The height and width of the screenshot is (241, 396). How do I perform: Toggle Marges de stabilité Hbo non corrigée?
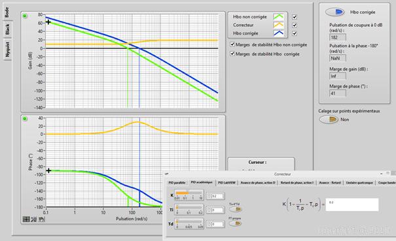click(x=232, y=44)
